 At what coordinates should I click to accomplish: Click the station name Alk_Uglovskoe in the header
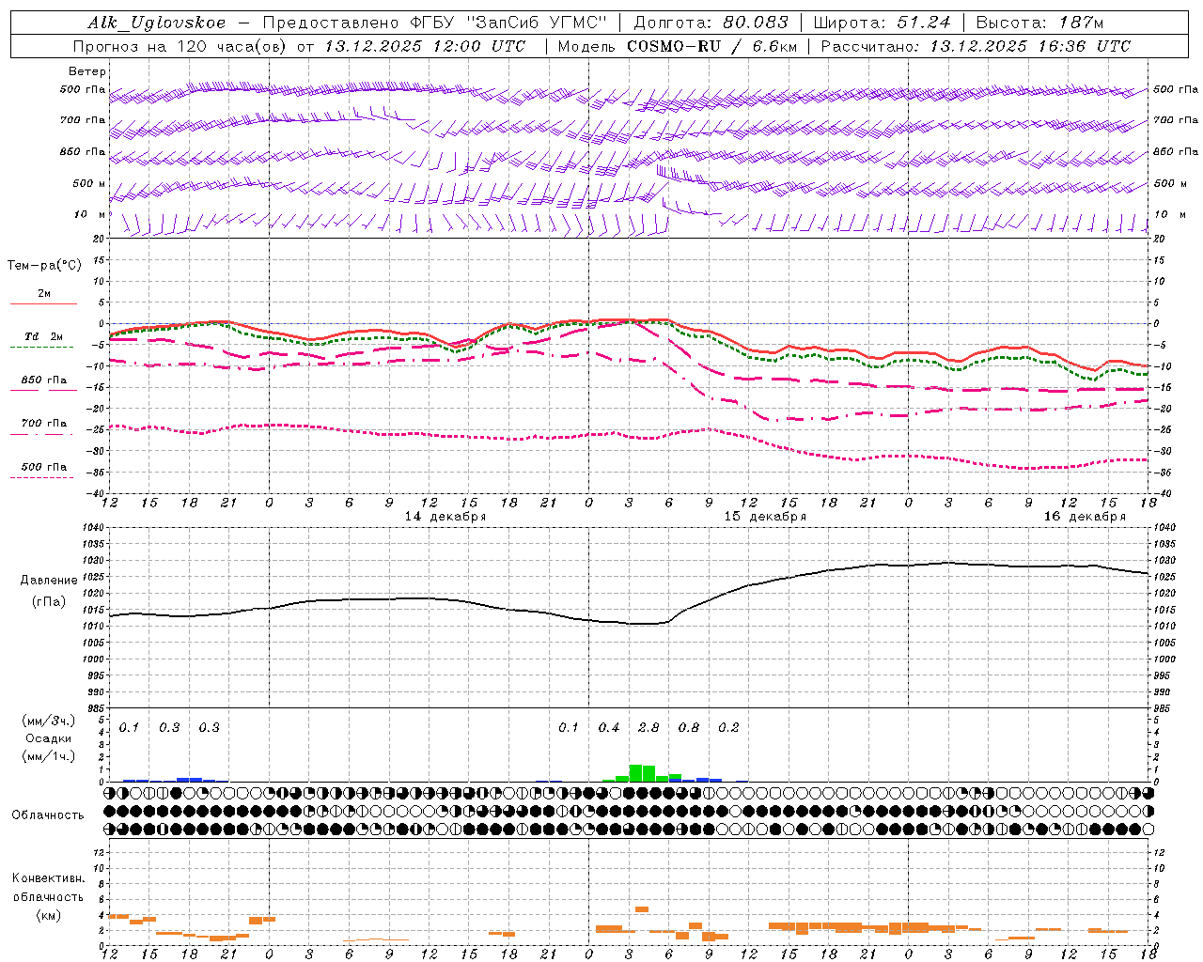[157, 23]
